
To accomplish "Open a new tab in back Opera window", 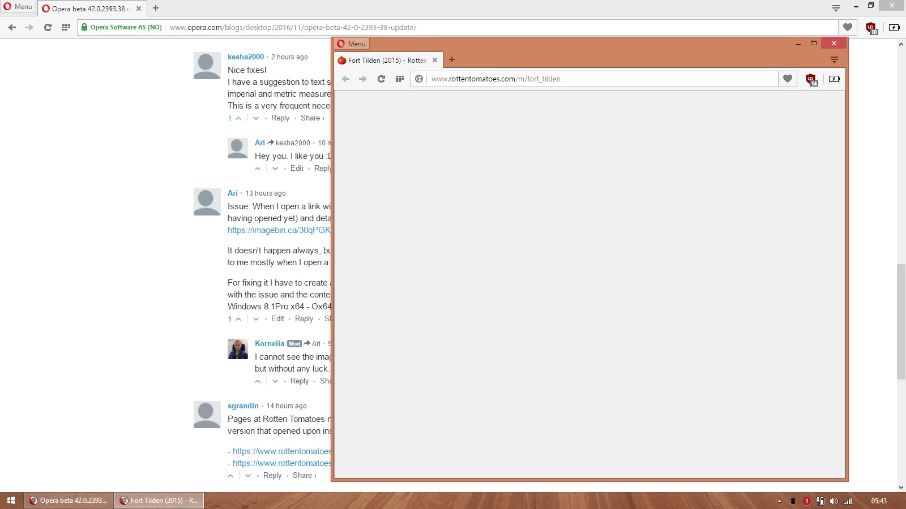I will [x=156, y=8].
